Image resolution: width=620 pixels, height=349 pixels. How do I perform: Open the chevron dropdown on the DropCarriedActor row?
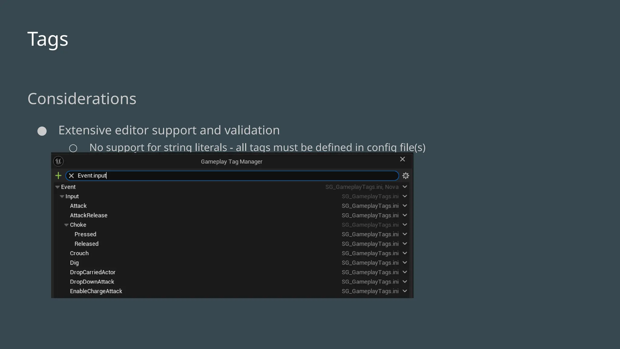click(x=405, y=272)
